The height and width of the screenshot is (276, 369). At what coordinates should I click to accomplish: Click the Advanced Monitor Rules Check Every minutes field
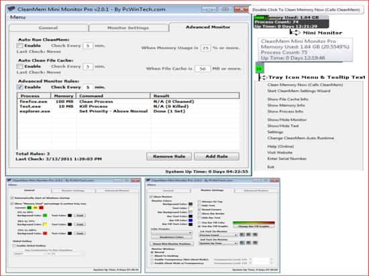click(x=88, y=87)
